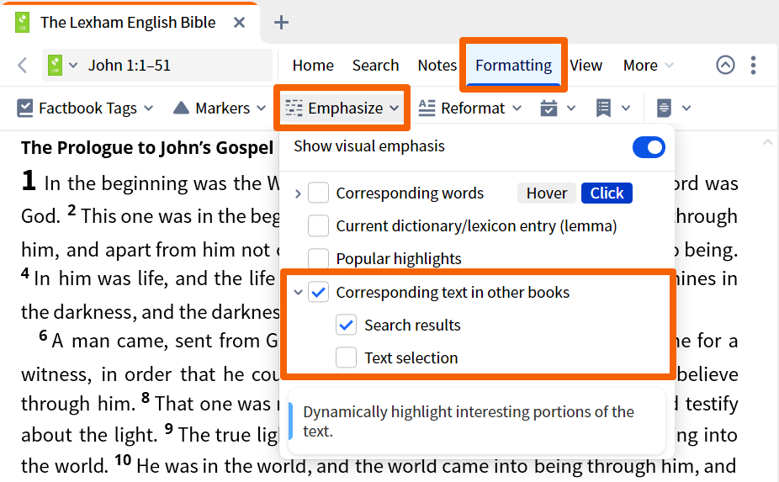Expand the Factbook Tags dropdown arrow
This screenshot has height=482, width=779.
coord(149,108)
